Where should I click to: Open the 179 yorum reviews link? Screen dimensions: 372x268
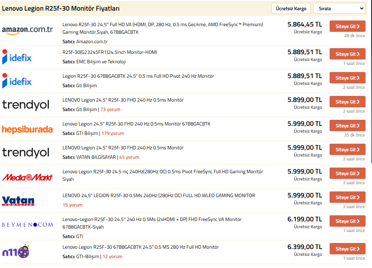113,133
